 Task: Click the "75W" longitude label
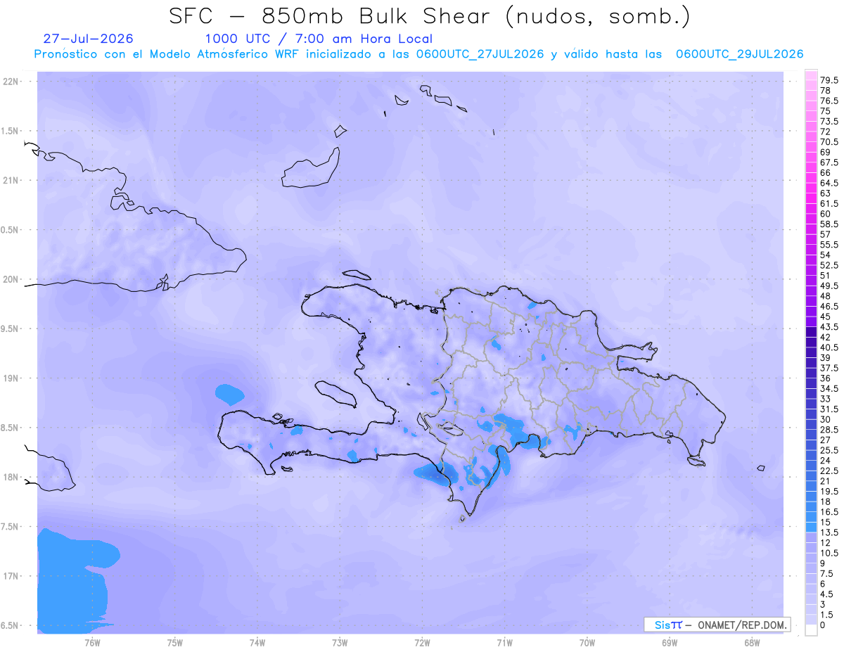pyautogui.click(x=174, y=642)
